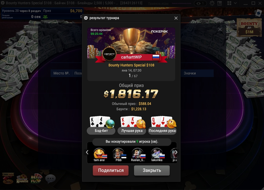The image size is (264, 190).
Task: Click the spade card icon top right
Action: [258, 13]
